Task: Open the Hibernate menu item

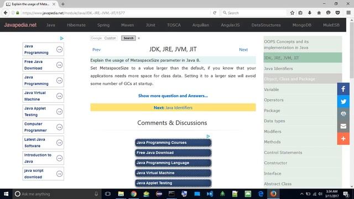Action: pyautogui.click(x=76, y=25)
